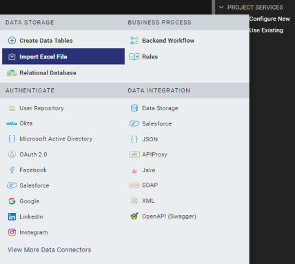
Task: Click the Okta logo icon
Action: coord(12,123)
